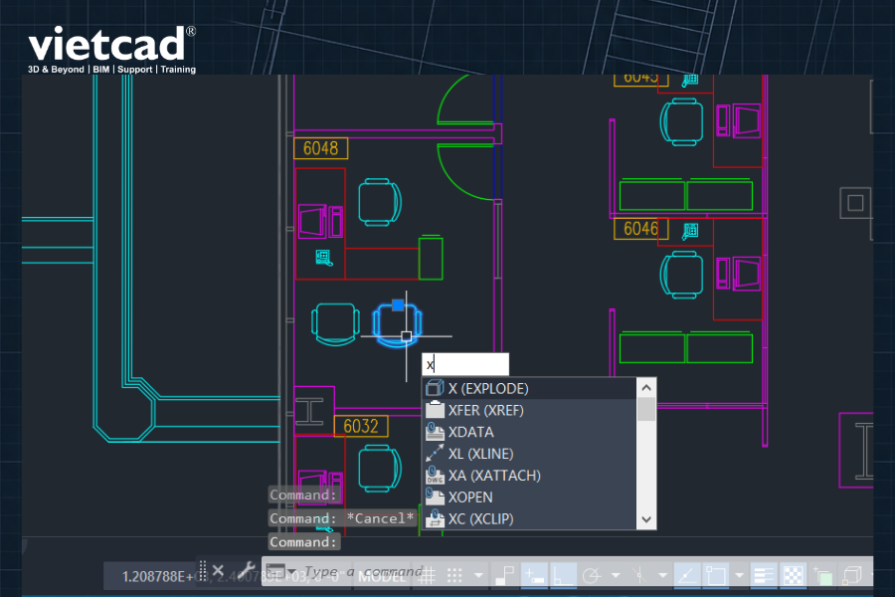The height and width of the screenshot is (597, 895).
Task: Select the chair in room 6048
Action: [x=380, y=202]
